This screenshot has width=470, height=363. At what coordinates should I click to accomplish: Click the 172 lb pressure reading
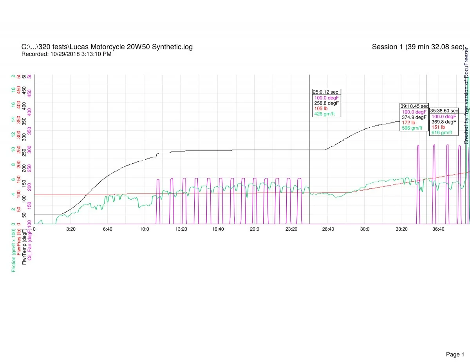pos(409,123)
